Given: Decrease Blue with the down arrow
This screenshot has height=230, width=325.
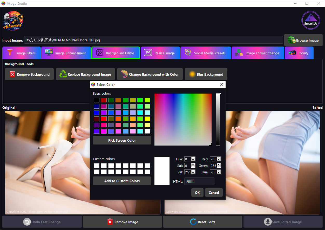Looking at the screenshot, I should (219, 173).
